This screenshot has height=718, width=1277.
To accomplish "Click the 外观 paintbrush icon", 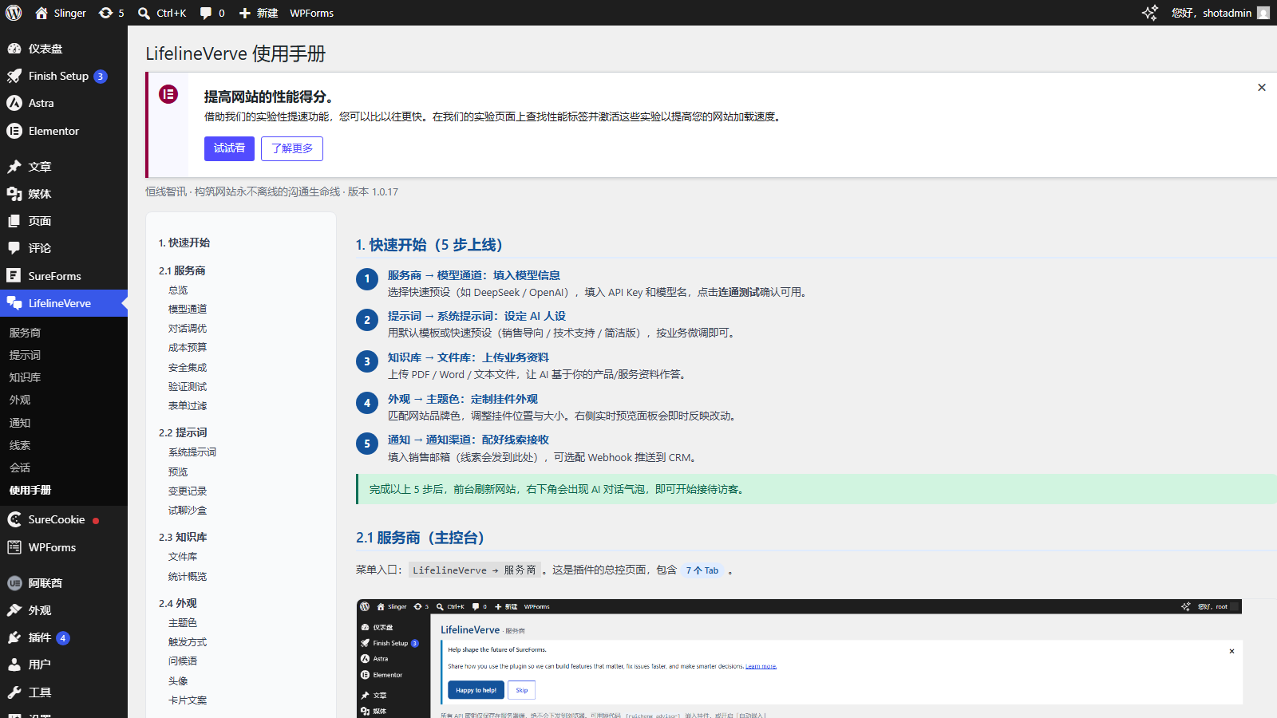I will pyautogui.click(x=14, y=610).
